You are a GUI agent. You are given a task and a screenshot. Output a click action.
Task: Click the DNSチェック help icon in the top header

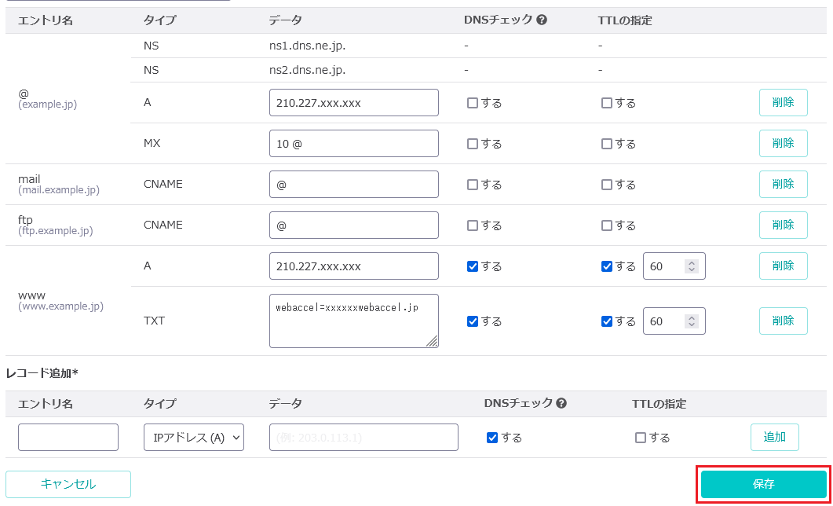[x=542, y=20]
